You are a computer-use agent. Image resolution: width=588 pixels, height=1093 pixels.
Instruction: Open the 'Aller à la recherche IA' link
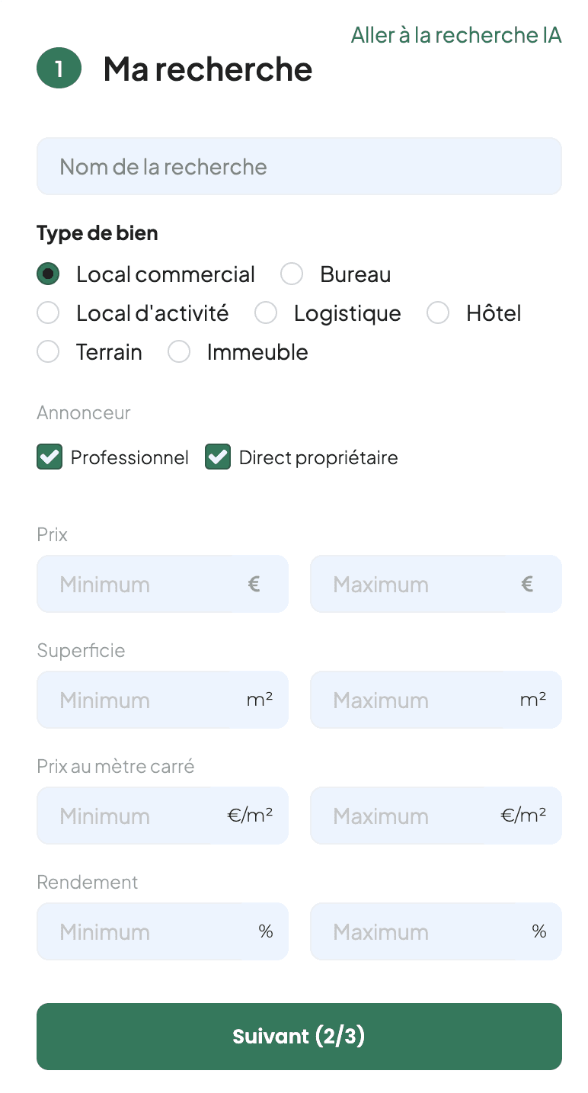455,35
